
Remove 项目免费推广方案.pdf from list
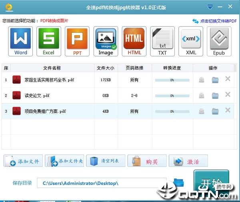[x=228, y=110]
